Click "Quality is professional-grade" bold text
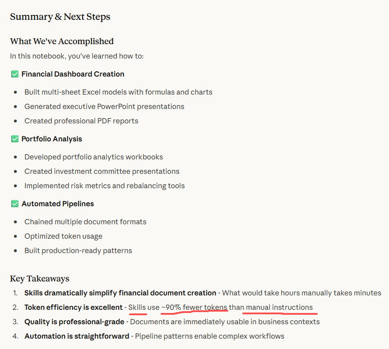389x349 pixels. [x=74, y=322]
